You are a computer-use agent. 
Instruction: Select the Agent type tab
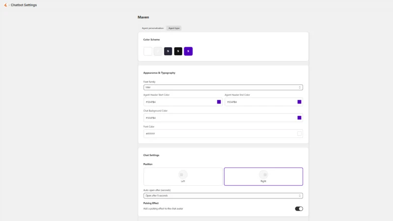point(174,28)
